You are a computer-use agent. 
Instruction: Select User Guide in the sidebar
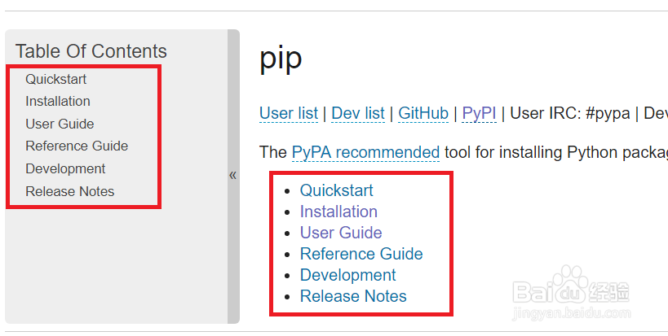60,124
